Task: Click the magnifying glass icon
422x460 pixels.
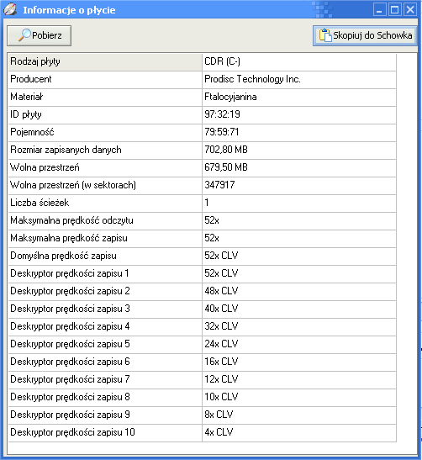Action: click(x=24, y=35)
